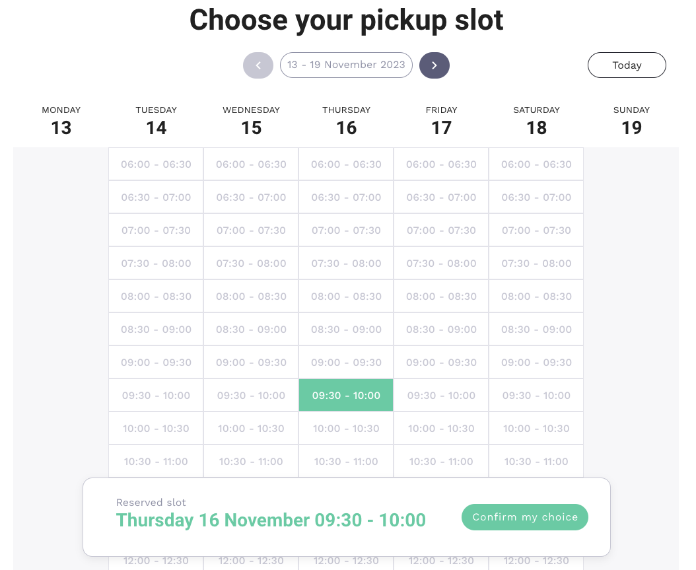Pick Wednesday 15 slot 08:00 - 08:30
The width and height of the screenshot is (696, 570).
251,297
